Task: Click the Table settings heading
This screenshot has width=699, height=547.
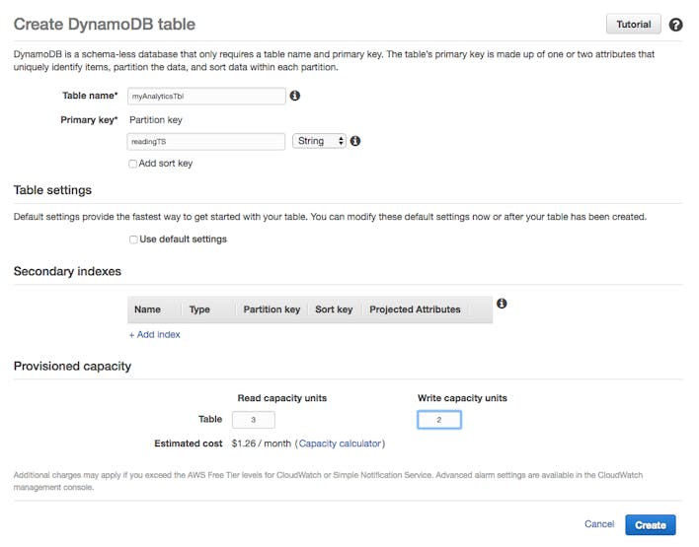Action: pos(52,190)
